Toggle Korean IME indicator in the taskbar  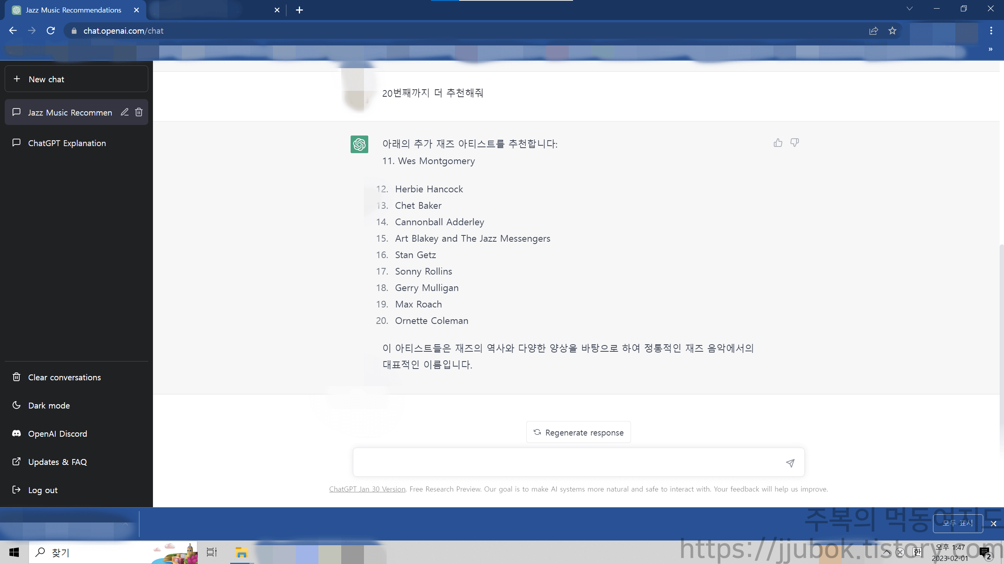[x=917, y=552]
